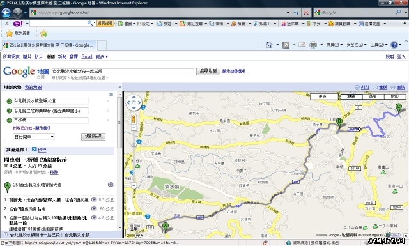The image size is (409, 246).
Task: Click the Gmail link in the top navigation
Action: [x=87, y=56]
